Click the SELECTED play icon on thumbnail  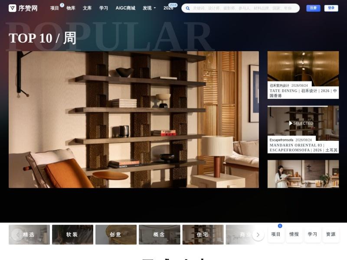[x=291, y=123]
